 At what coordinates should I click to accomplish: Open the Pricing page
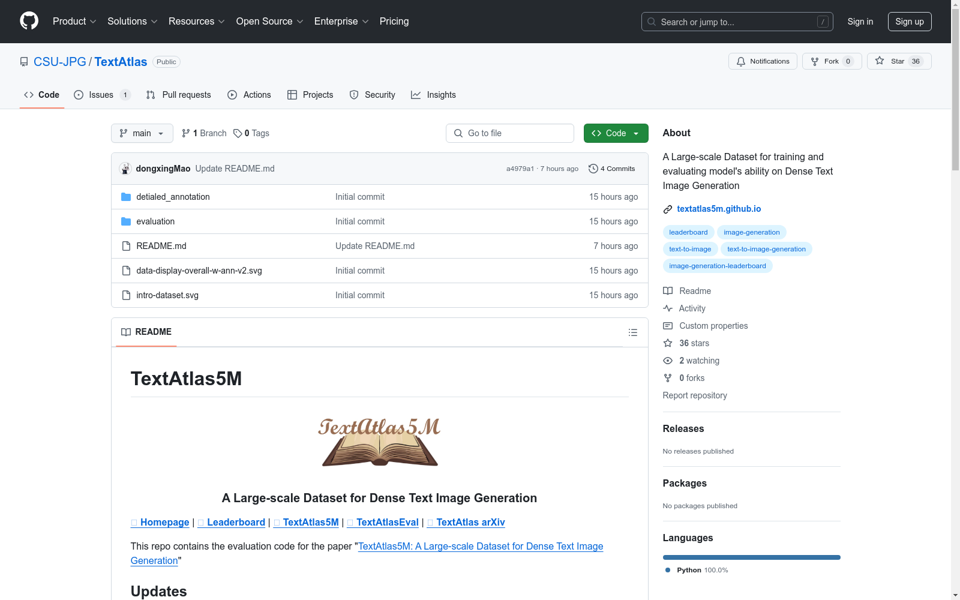point(394,22)
